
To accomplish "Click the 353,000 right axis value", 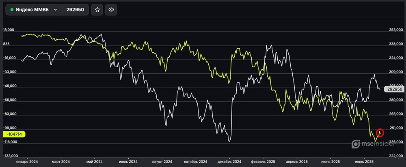I will pyautogui.click(x=396, y=30).
